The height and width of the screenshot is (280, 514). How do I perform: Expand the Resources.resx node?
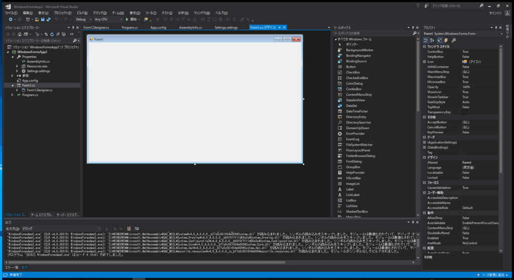[17, 67]
